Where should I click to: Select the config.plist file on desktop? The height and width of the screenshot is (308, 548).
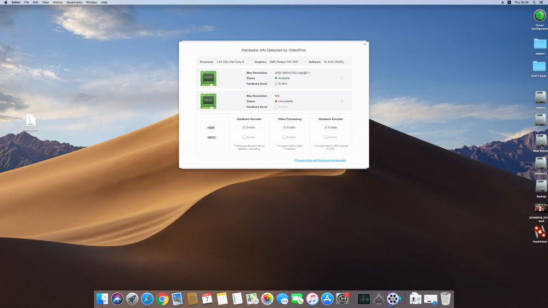(31, 120)
